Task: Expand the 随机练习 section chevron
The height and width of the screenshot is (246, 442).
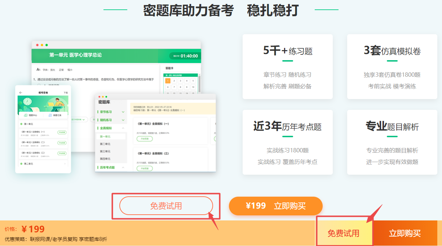Action: [123, 120]
